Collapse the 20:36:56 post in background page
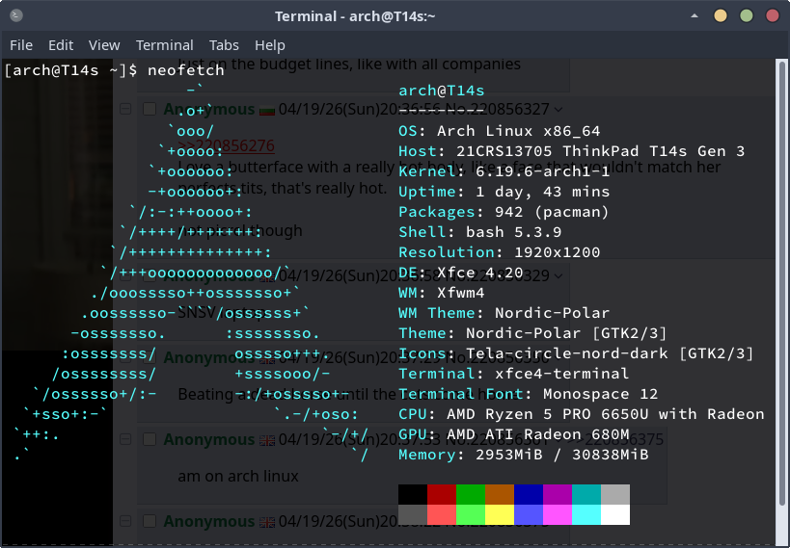This screenshot has height=548, width=790. (125, 109)
